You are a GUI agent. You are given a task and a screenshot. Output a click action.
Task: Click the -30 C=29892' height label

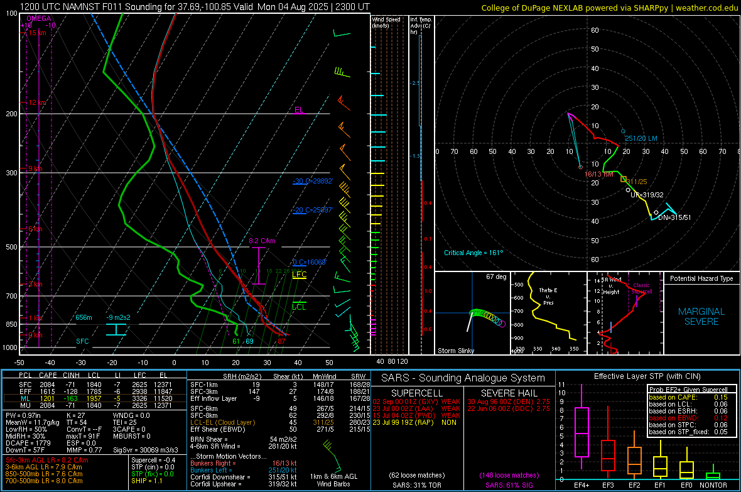click(x=313, y=181)
